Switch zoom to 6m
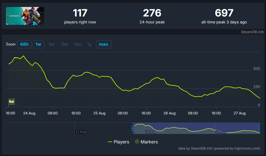This screenshot has width=266, height=156. (x=78, y=44)
